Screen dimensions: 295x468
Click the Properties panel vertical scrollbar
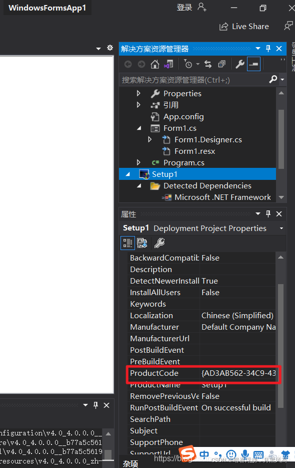280,346
